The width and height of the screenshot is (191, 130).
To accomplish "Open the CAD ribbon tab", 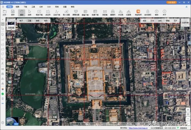I will (x=49, y=7).
